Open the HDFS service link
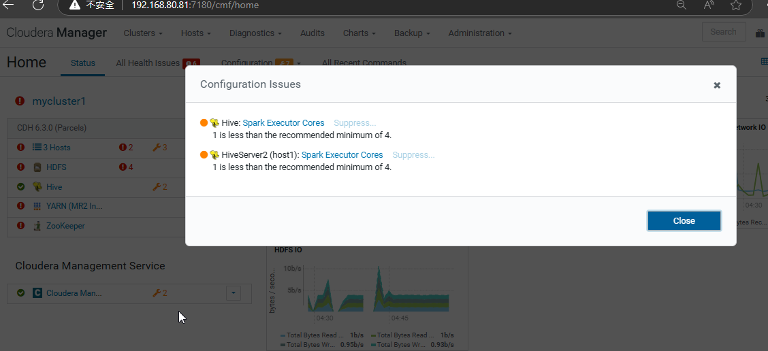 point(57,167)
